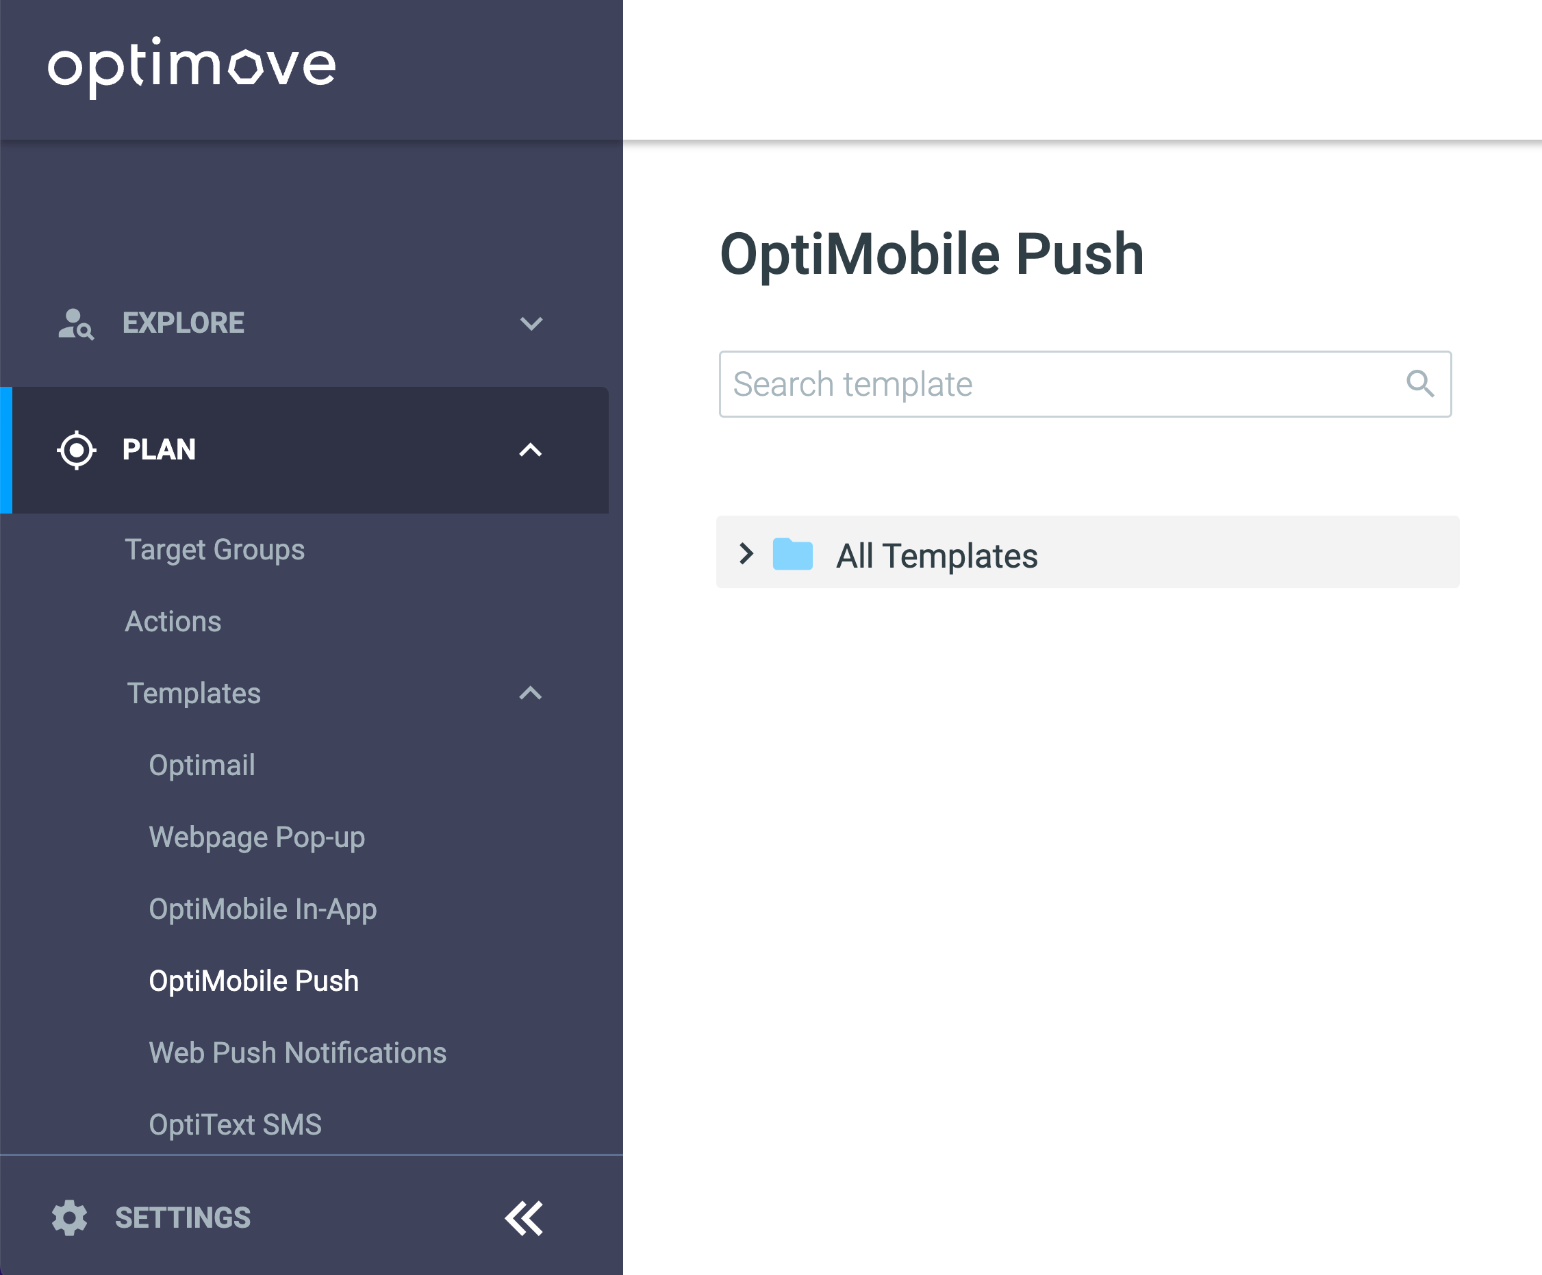Click the Optimove logo
The height and width of the screenshot is (1275, 1542).
(192, 66)
